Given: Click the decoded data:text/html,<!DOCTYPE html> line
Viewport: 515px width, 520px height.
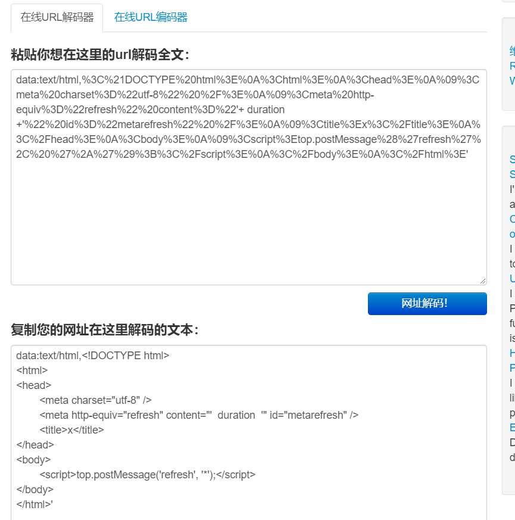Looking at the screenshot, I should click(92, 356).
